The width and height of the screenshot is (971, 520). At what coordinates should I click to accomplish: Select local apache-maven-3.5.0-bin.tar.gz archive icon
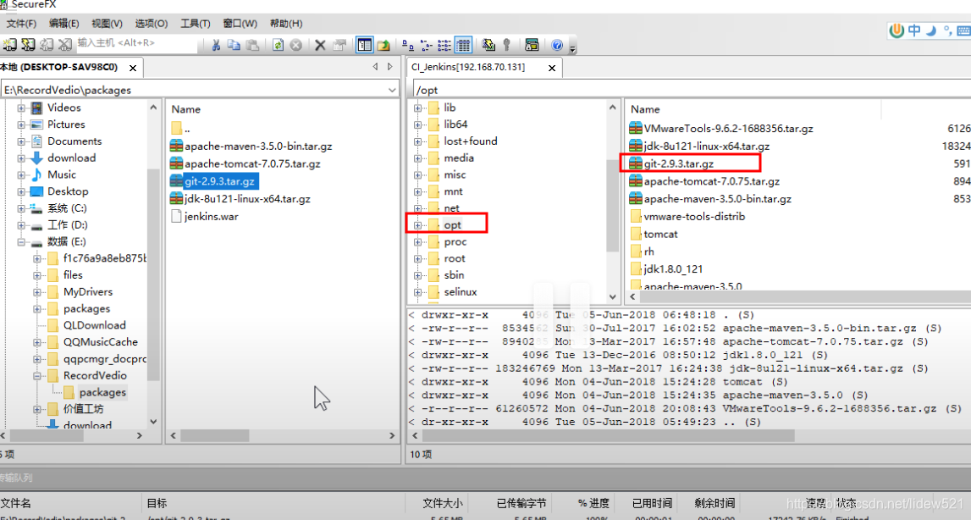tap(176, 146)
